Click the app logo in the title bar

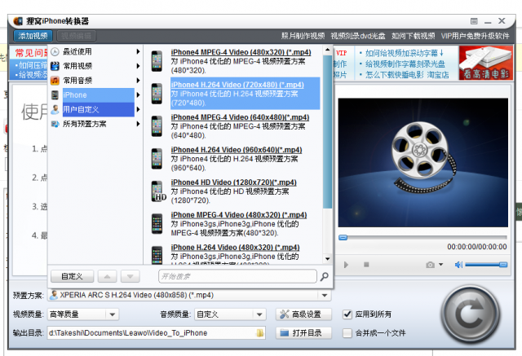(18, 21)
